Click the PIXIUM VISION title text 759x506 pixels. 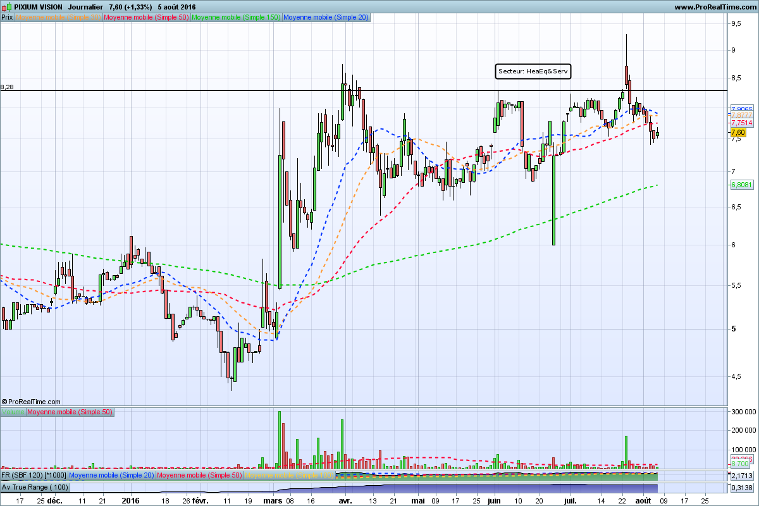(x=38, y=7)
